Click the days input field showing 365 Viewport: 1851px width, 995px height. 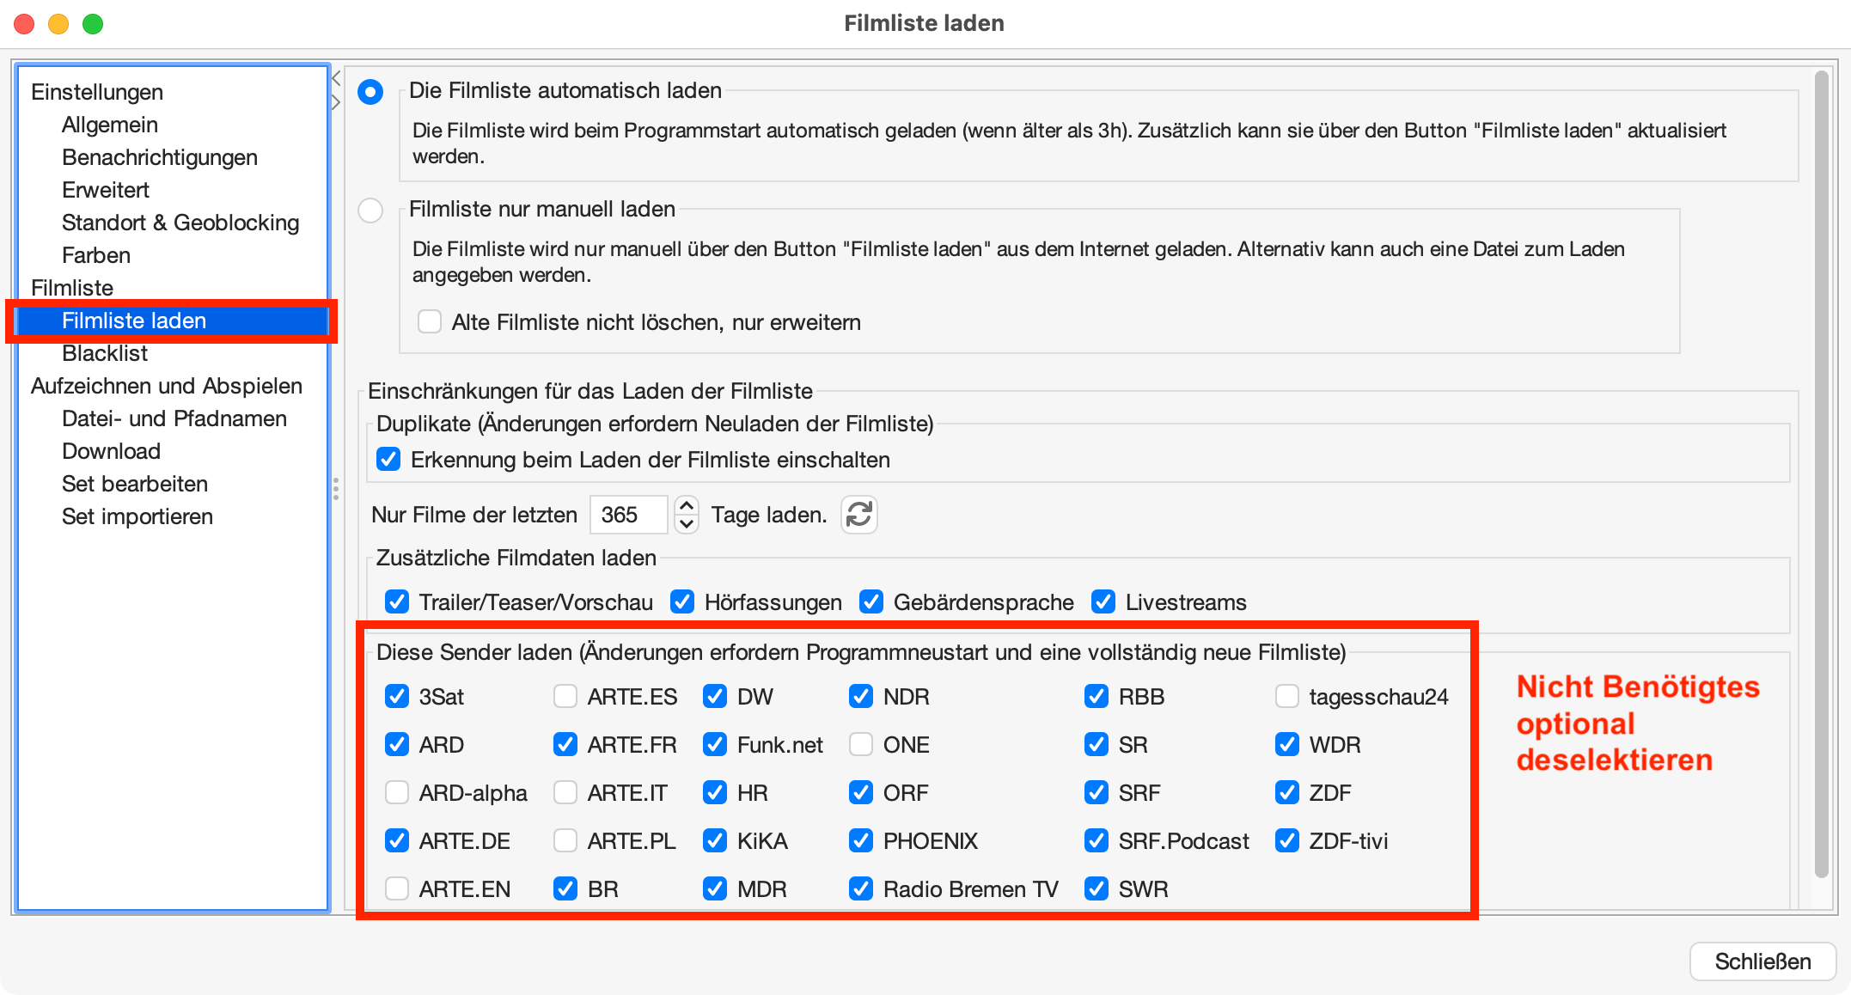pos(629,515)
